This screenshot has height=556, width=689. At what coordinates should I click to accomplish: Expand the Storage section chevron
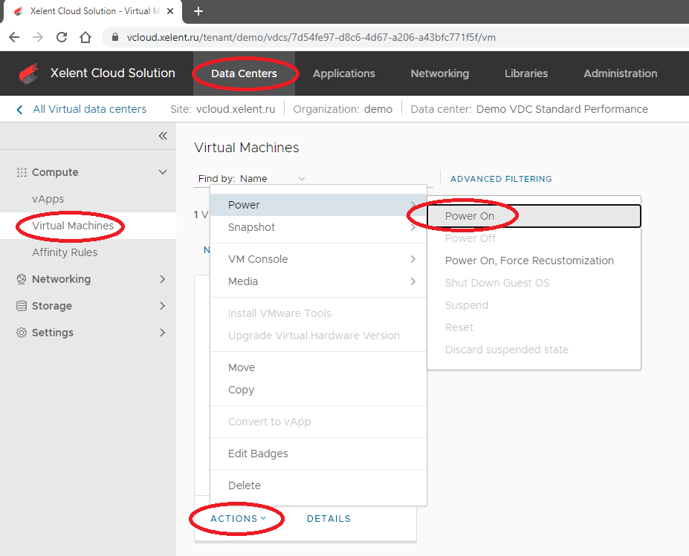(163, 306)
